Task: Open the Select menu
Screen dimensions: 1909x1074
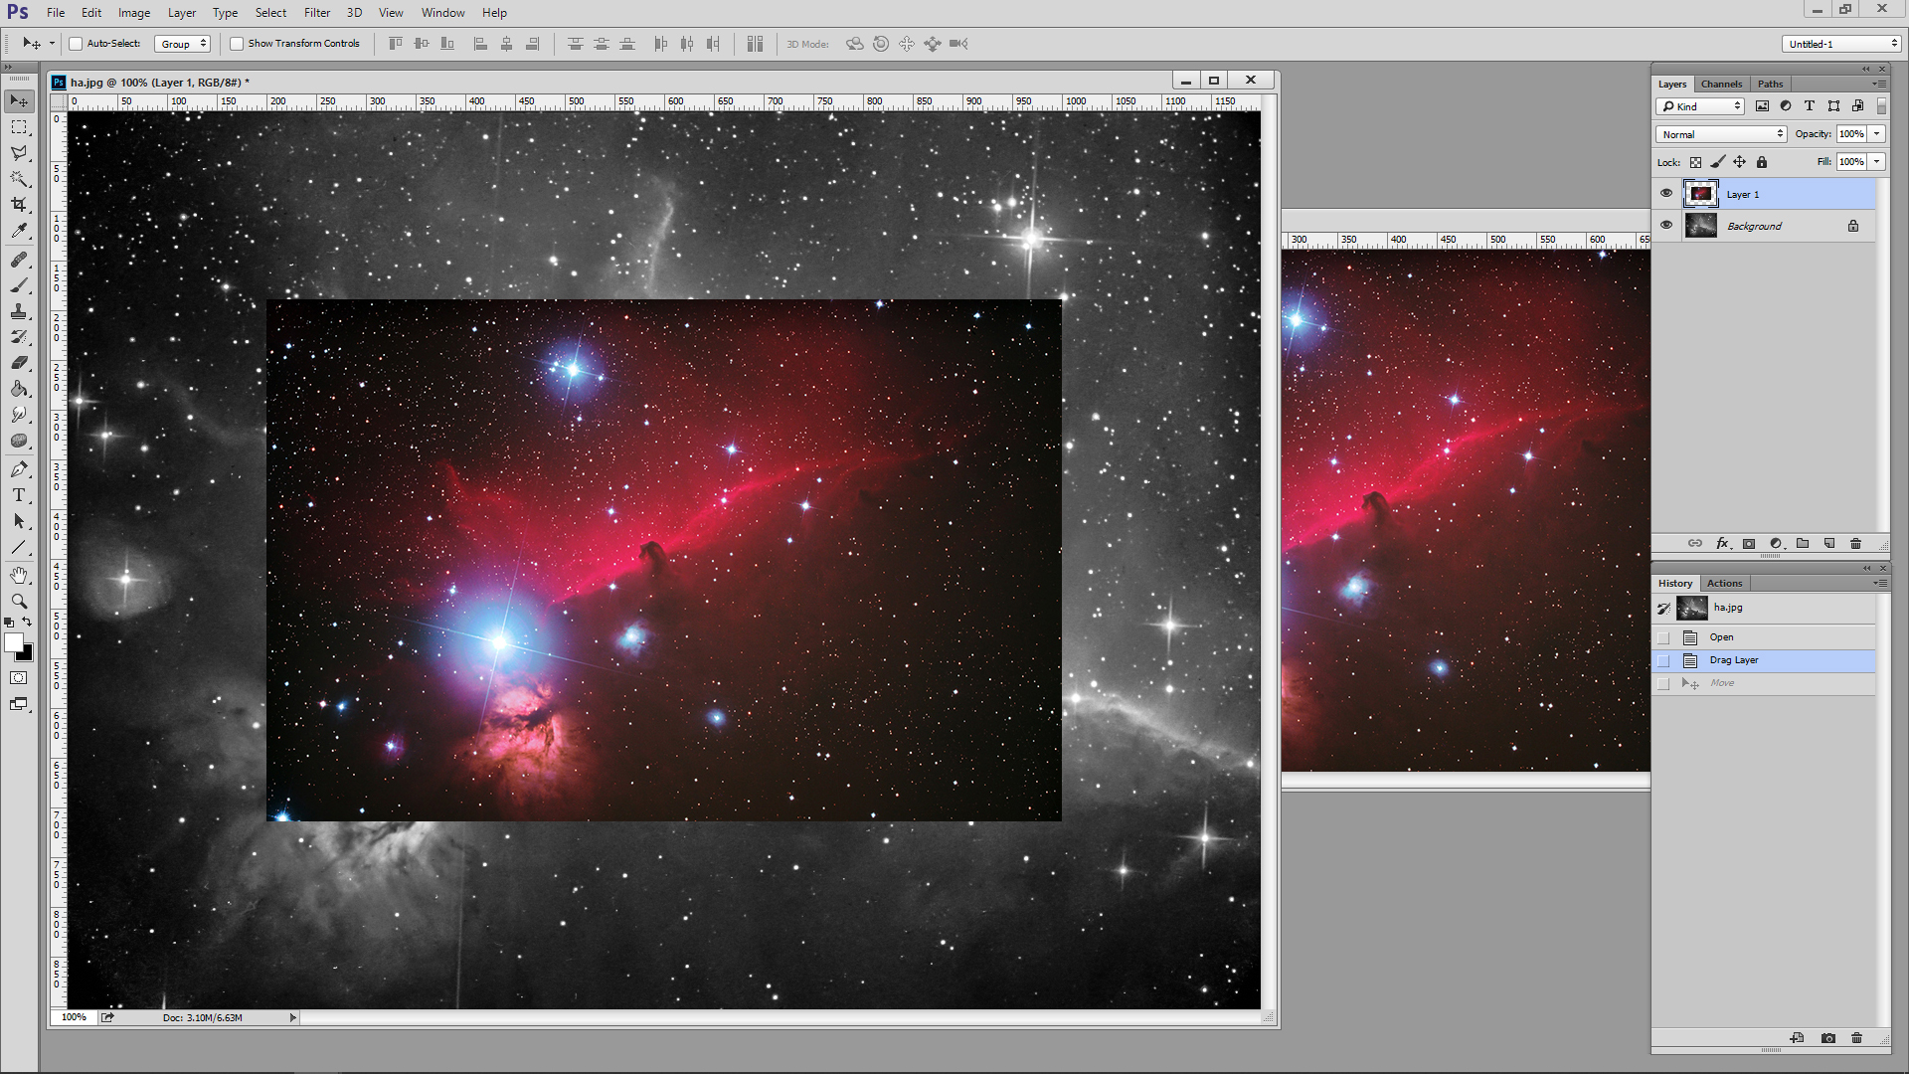Action: click(x=270, y=13)
